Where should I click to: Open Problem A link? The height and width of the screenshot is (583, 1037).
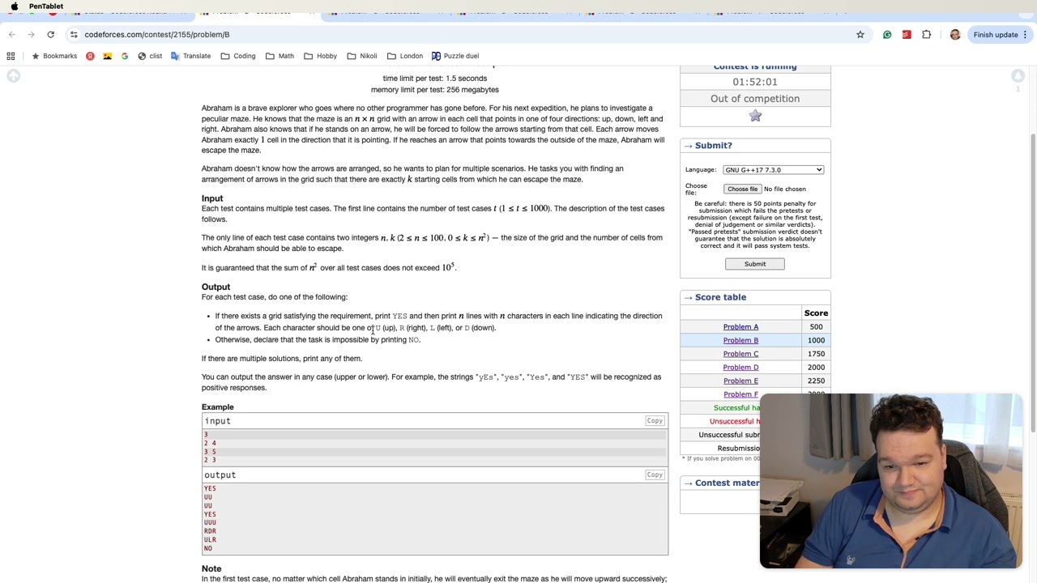point(740,327)
